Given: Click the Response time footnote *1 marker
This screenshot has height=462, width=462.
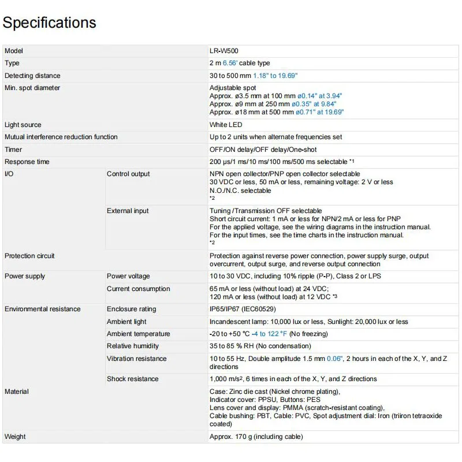Looking at the screenshot, I should pyautogui.click(x=352, y=161).
